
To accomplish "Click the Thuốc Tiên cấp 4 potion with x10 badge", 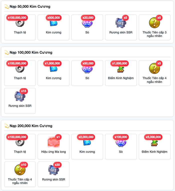I will tap(20, 170).
